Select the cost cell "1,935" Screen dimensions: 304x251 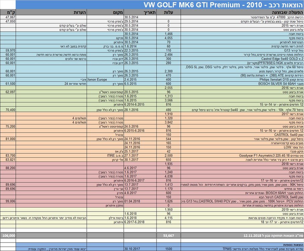coord(169,164)
